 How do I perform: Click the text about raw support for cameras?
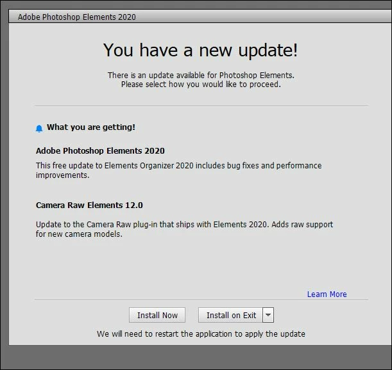(x=184, y=229)
